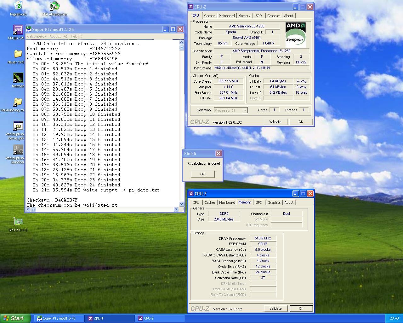Click the lower CPU-Z window title icon

[x=191, y=193]
